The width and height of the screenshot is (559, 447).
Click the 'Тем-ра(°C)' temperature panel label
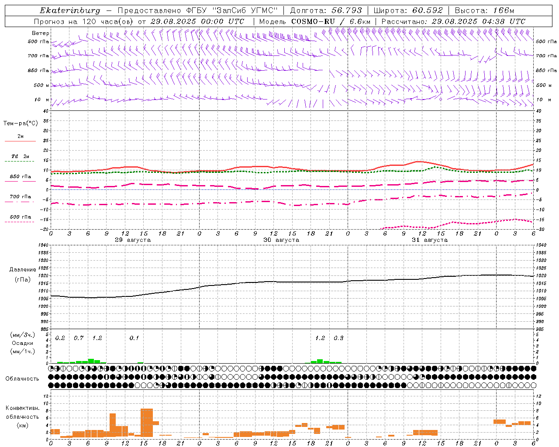[x=21, y=123]
